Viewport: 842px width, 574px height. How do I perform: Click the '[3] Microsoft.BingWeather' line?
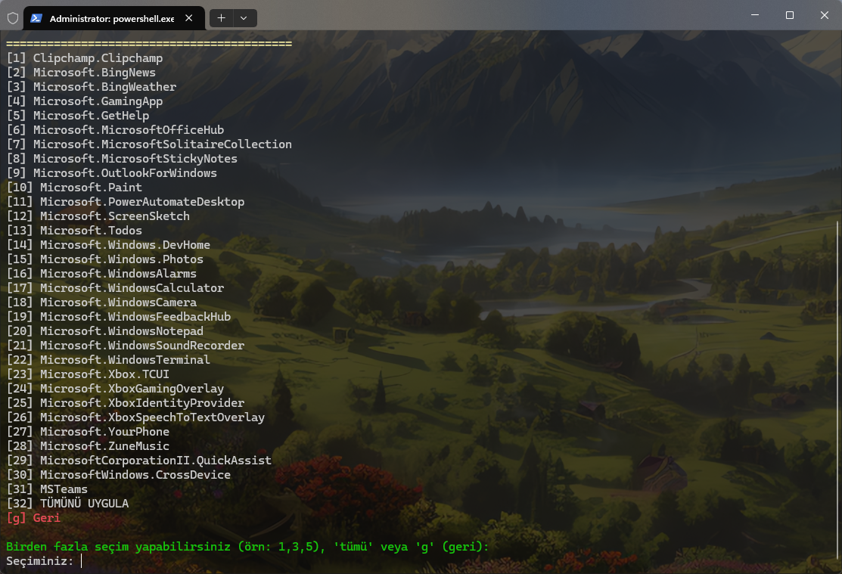92,87
